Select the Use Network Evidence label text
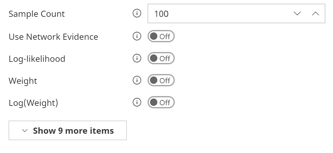This screenshot has height=153, width=333. [53, 37]
